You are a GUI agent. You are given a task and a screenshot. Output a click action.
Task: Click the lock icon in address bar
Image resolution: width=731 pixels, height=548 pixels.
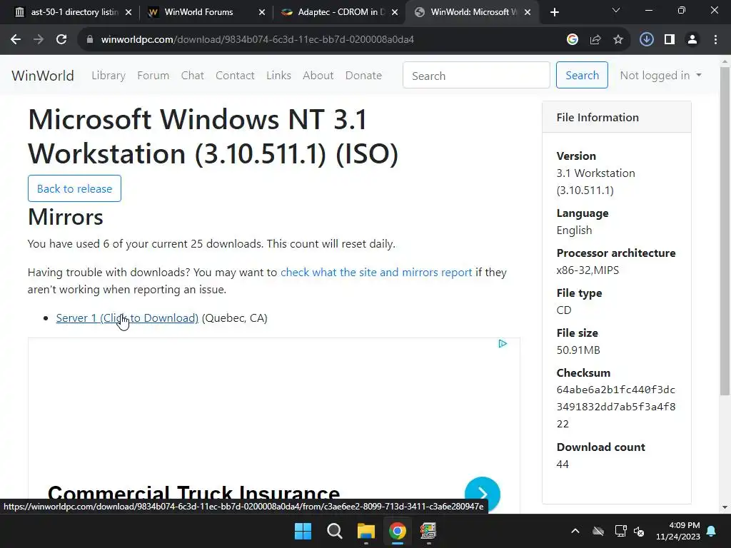pos(90,40)
